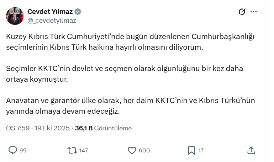The image size is (274, 162).
Task: Like the post with the heart icon
Action: 132,150
